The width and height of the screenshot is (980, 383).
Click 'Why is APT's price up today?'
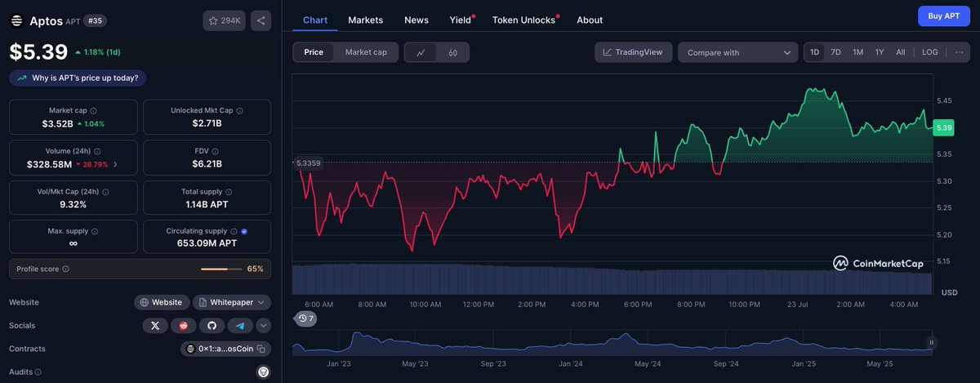[78, 78]
